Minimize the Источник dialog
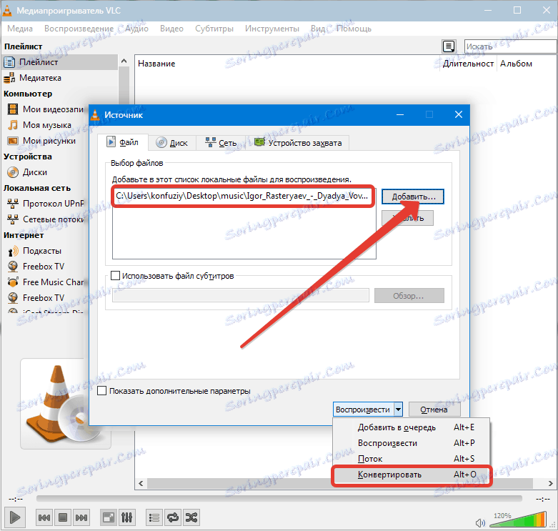The height and width of the screenshot is (531, 558). 400,114
